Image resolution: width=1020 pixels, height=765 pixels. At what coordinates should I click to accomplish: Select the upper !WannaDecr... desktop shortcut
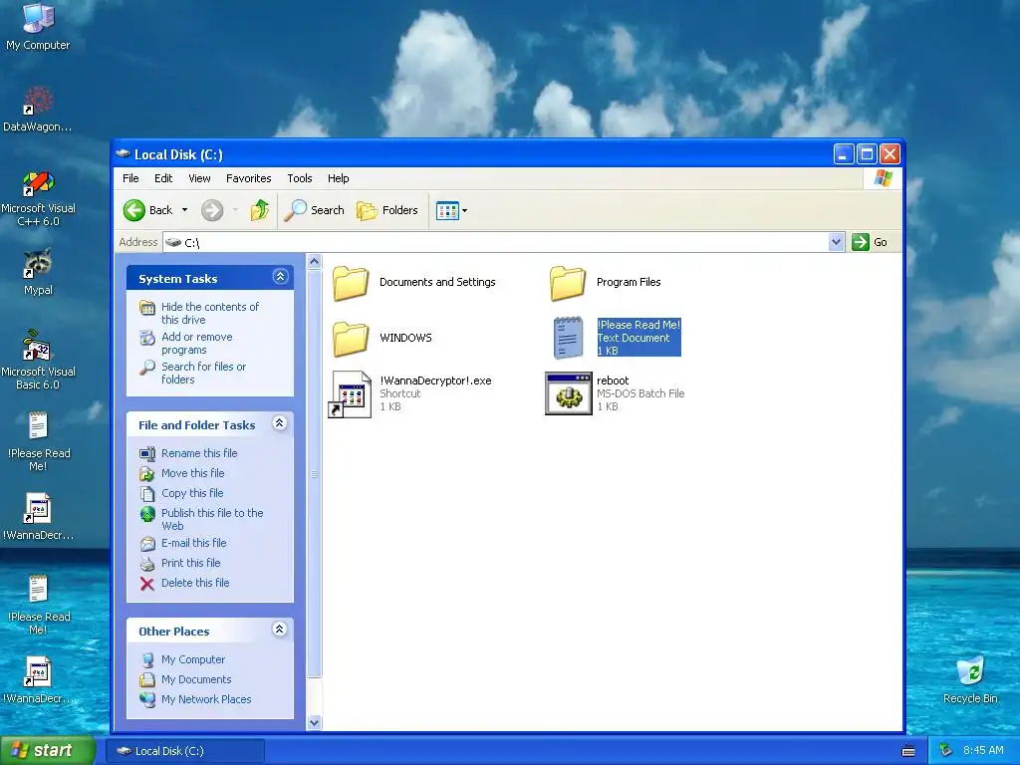tap(38, 517)
